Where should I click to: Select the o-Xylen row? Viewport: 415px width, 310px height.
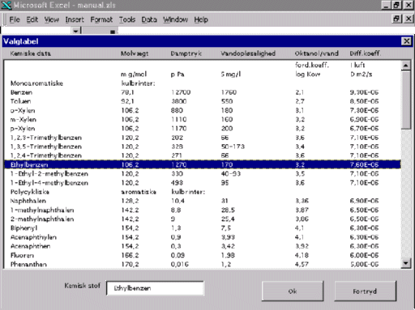(203, 110)
